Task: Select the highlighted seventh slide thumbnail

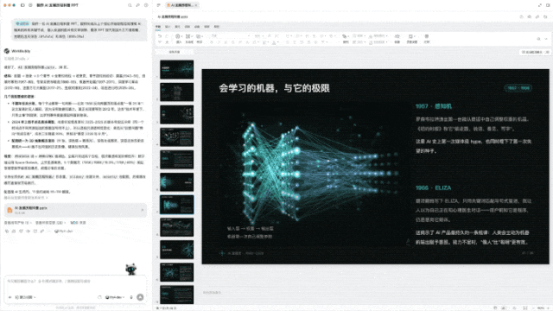Action: tap(176, 205)
